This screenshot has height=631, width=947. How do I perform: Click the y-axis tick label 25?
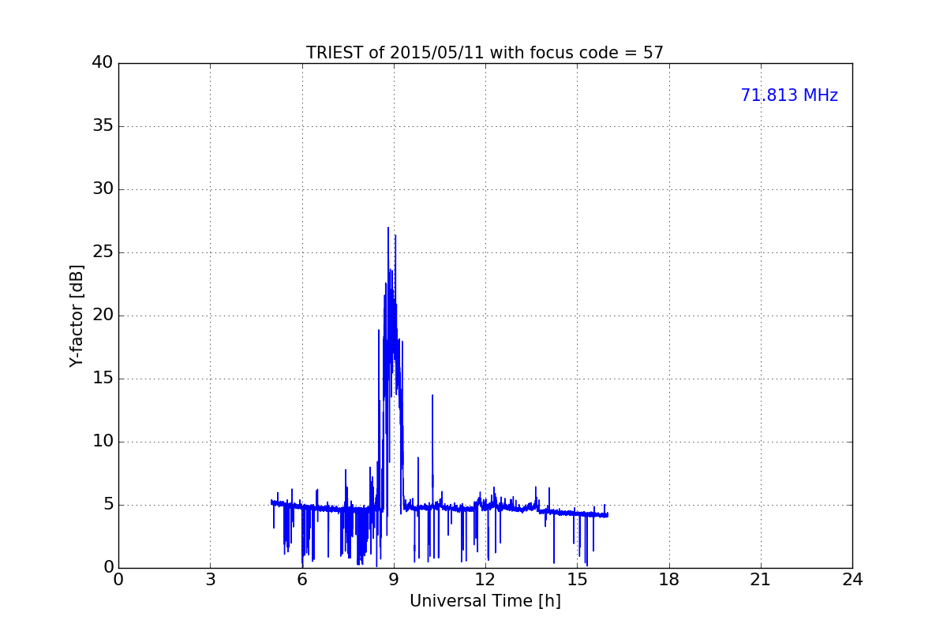[103, 252]
